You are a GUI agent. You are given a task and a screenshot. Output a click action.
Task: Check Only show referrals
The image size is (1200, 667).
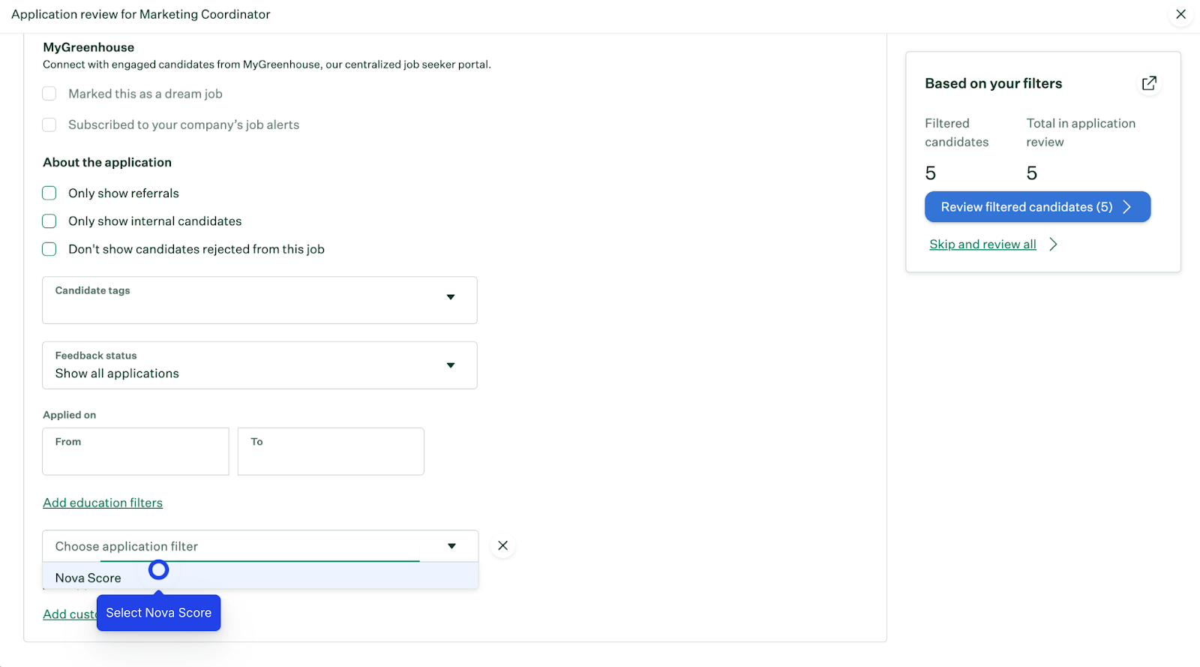pyautogui.click(x=49, y=194)
